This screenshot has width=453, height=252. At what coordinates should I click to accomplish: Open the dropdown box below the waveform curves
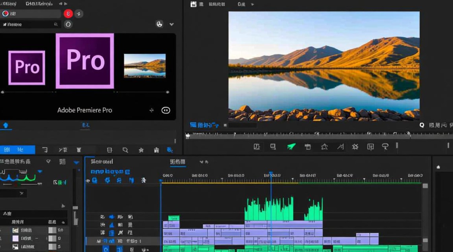13,193
